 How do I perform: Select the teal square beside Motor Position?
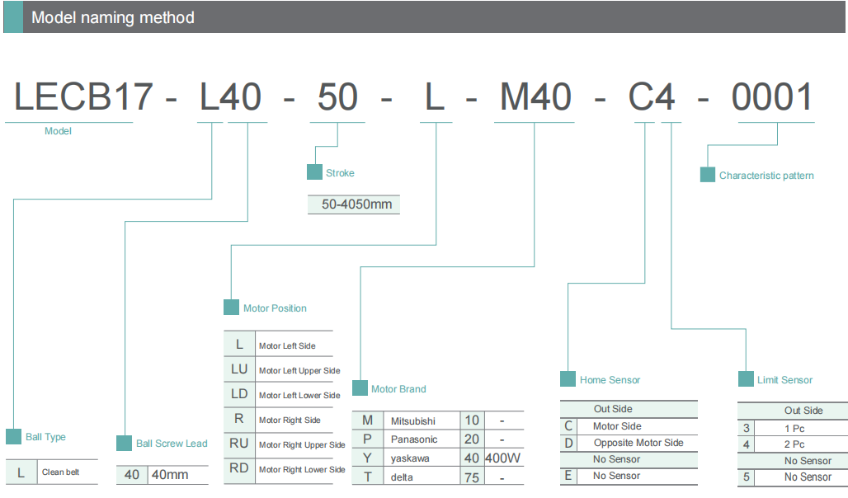(231, 308)
